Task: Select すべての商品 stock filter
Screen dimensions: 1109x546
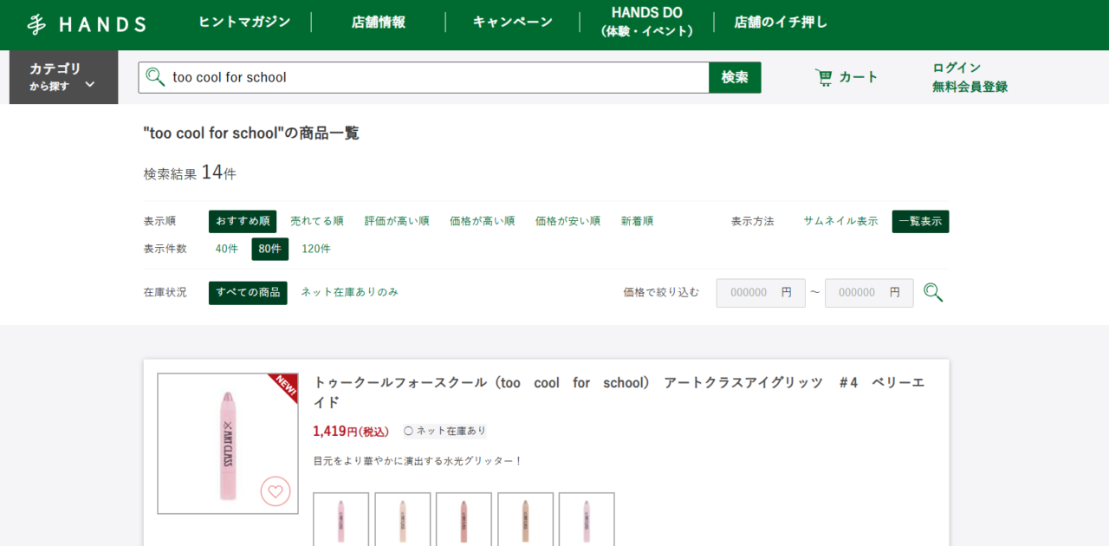Action: (248, 292)
